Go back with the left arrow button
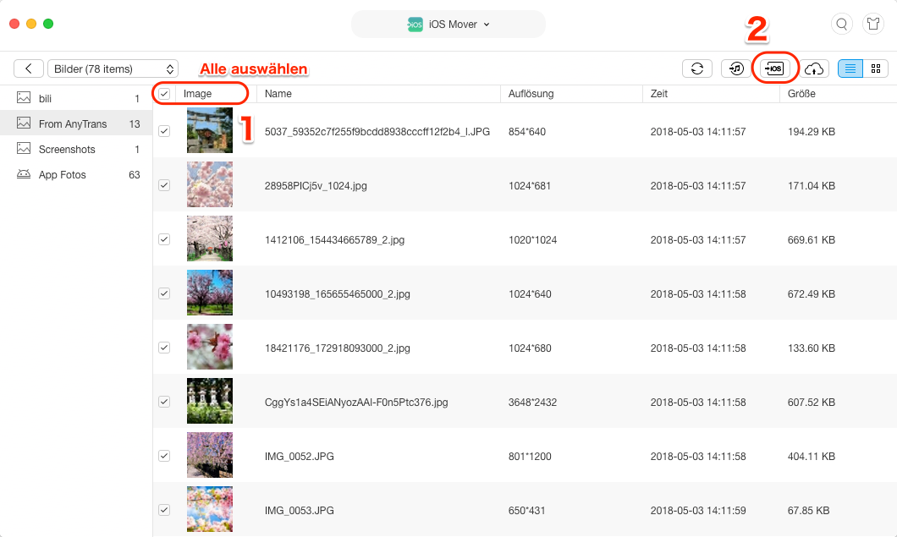The height and width of the screenshot is (537, 897). click(x=29, y=68)
